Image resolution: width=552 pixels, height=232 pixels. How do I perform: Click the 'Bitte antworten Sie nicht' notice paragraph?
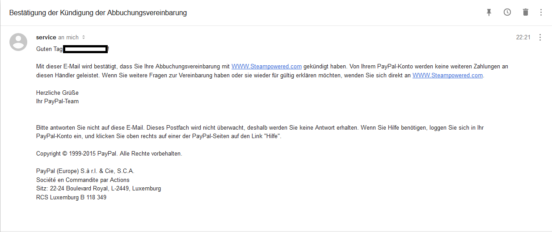pyautogui.click(x=260, y=132)
